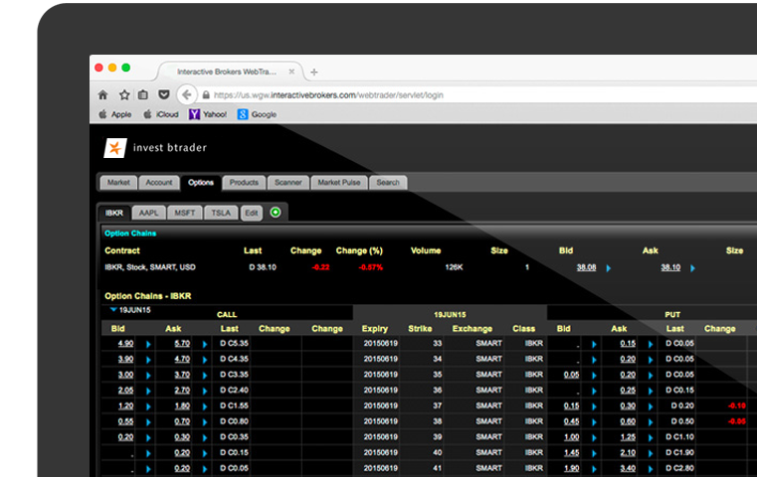Screen dimensions: 757x477
Task: Click put ask 0.25 for strike 36
Action: [628, 391]
